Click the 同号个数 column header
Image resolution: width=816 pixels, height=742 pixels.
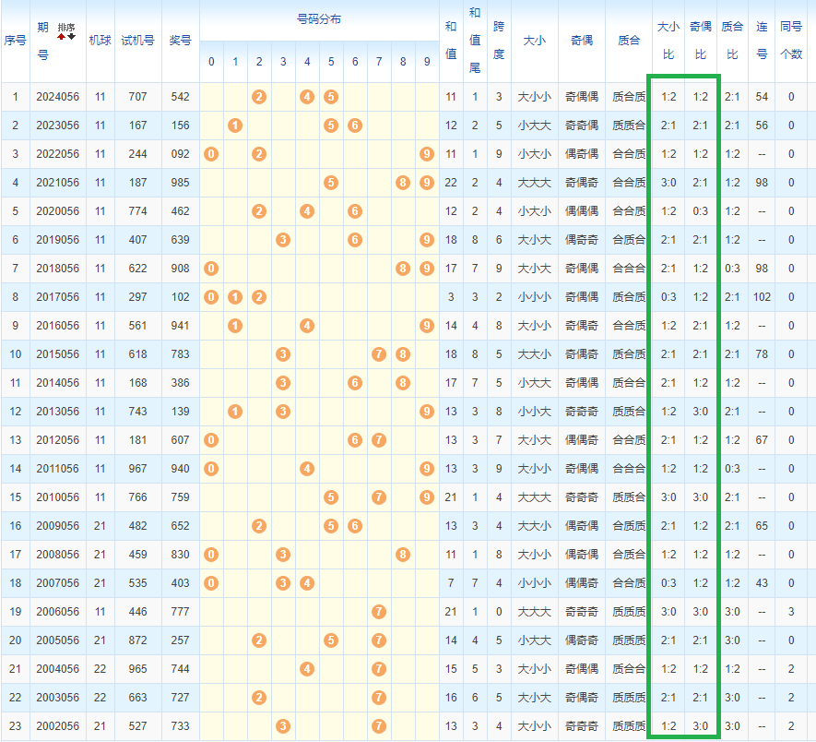pos(790,41)
